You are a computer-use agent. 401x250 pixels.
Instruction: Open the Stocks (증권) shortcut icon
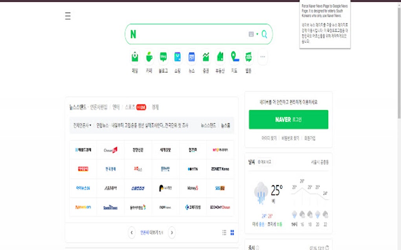206,57
